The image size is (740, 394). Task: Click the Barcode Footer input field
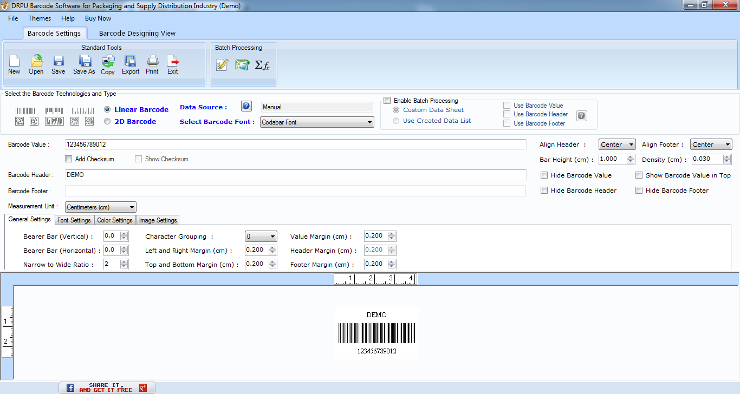295,191
